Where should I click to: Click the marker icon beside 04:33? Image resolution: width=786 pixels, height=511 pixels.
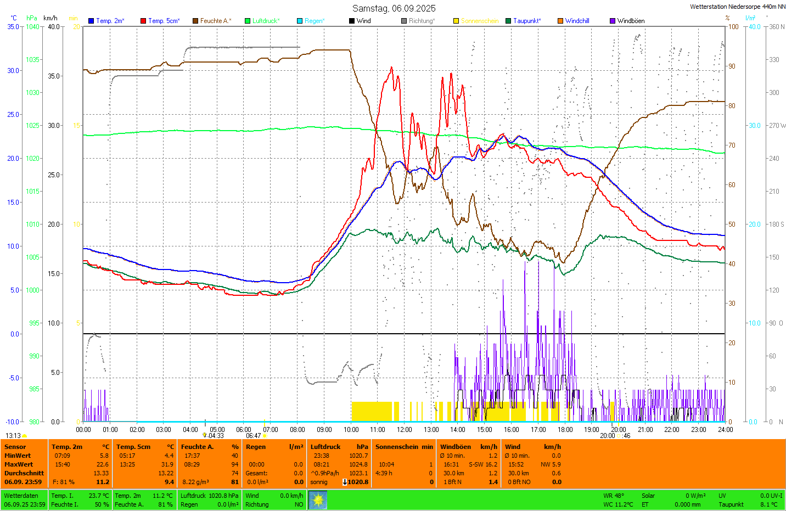pos(205,435)
